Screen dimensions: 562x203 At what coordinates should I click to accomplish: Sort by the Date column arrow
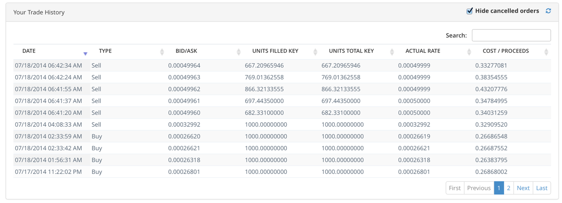coord(85,53)
